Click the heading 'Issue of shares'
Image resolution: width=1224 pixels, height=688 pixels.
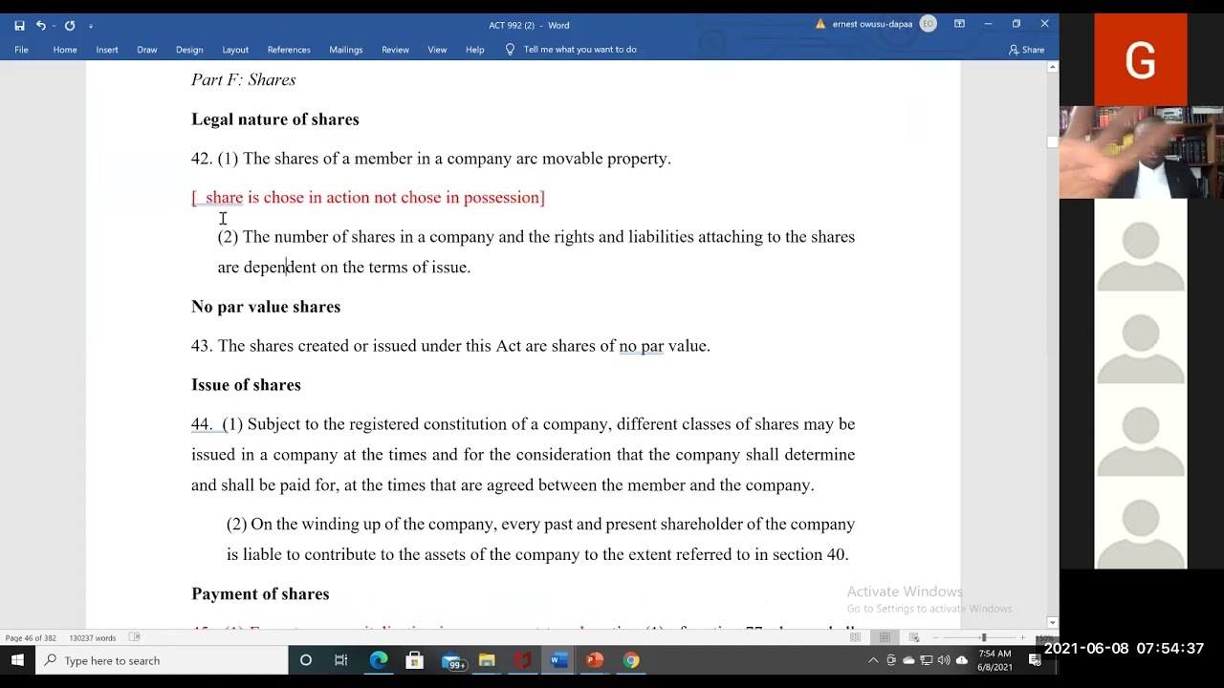pos(246,385)
